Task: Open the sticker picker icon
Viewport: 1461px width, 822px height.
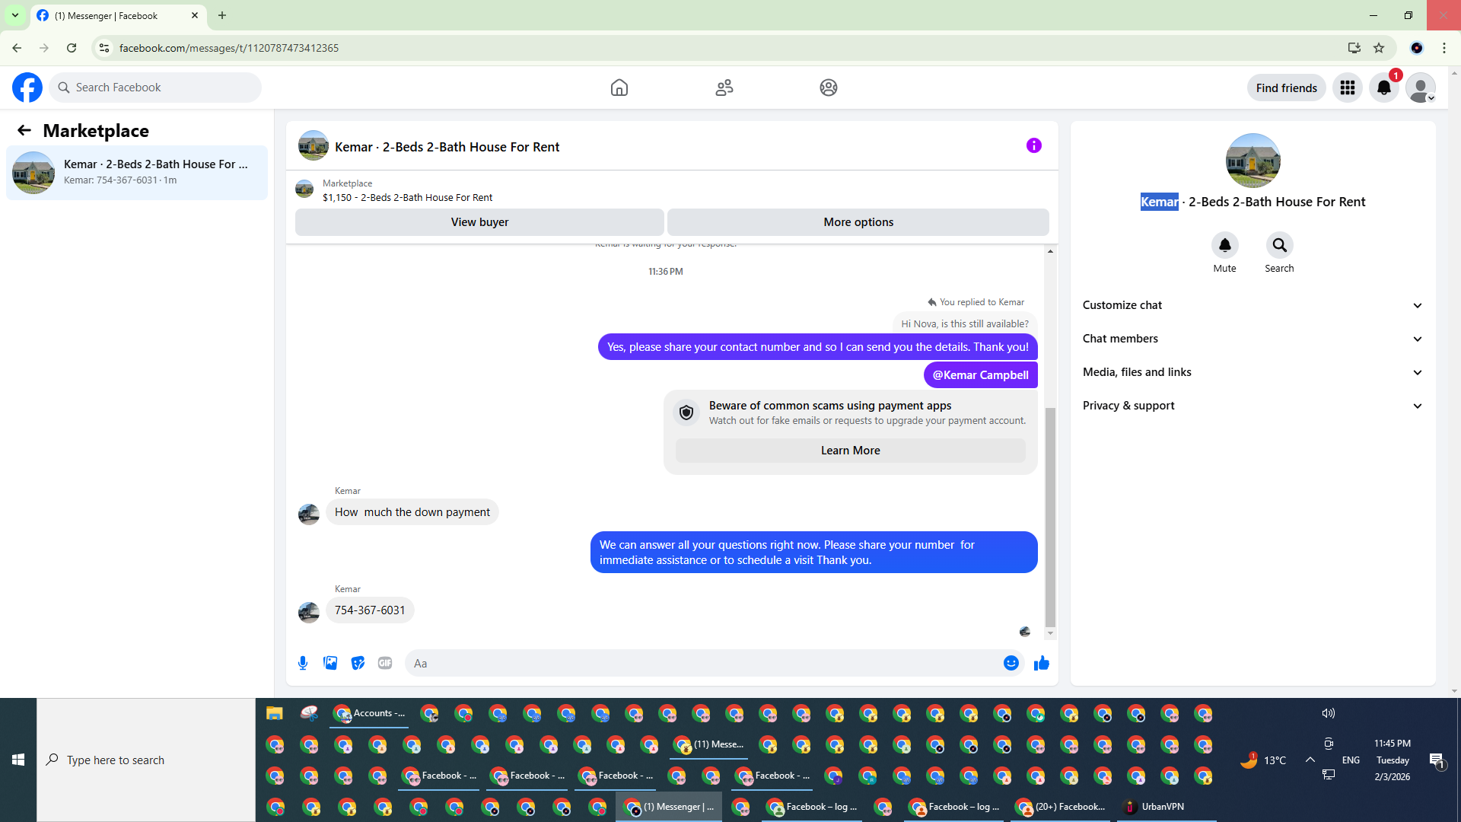Action: pyautogui.click(x=358, y=663)
